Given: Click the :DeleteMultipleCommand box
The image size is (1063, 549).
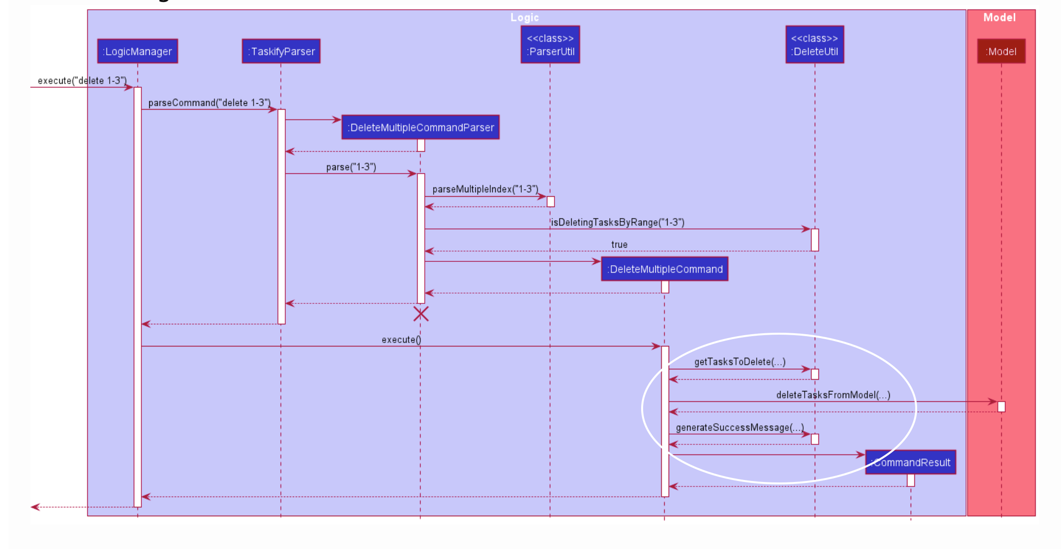Looking at the screenshot, I should click(x=665, y=269).
